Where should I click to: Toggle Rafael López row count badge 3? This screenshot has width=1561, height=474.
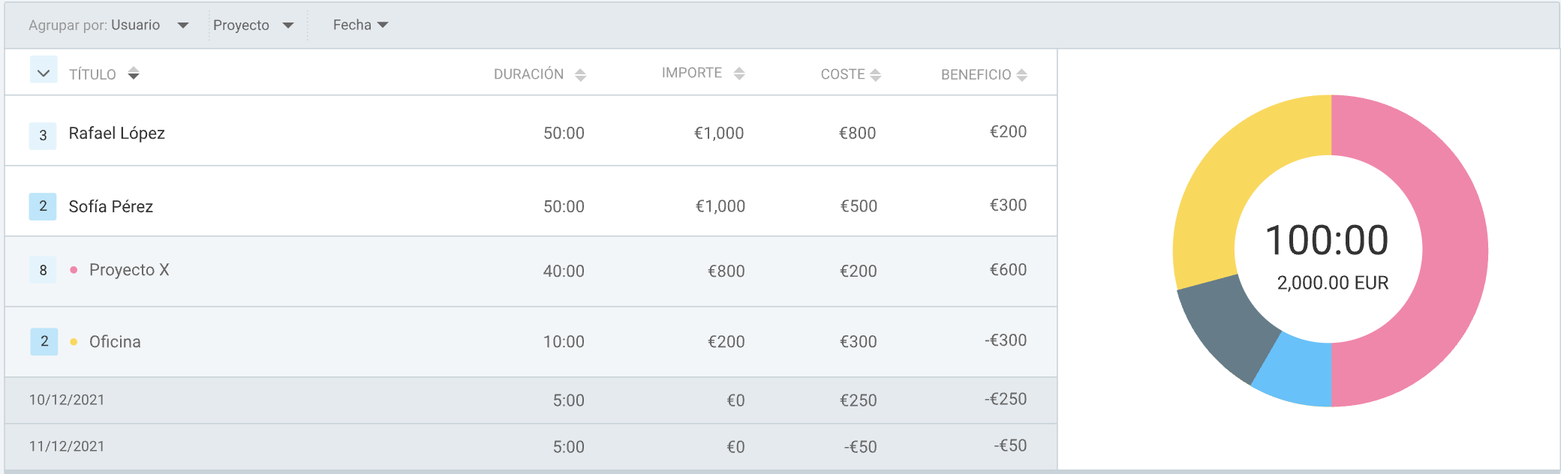click(43, 136)
